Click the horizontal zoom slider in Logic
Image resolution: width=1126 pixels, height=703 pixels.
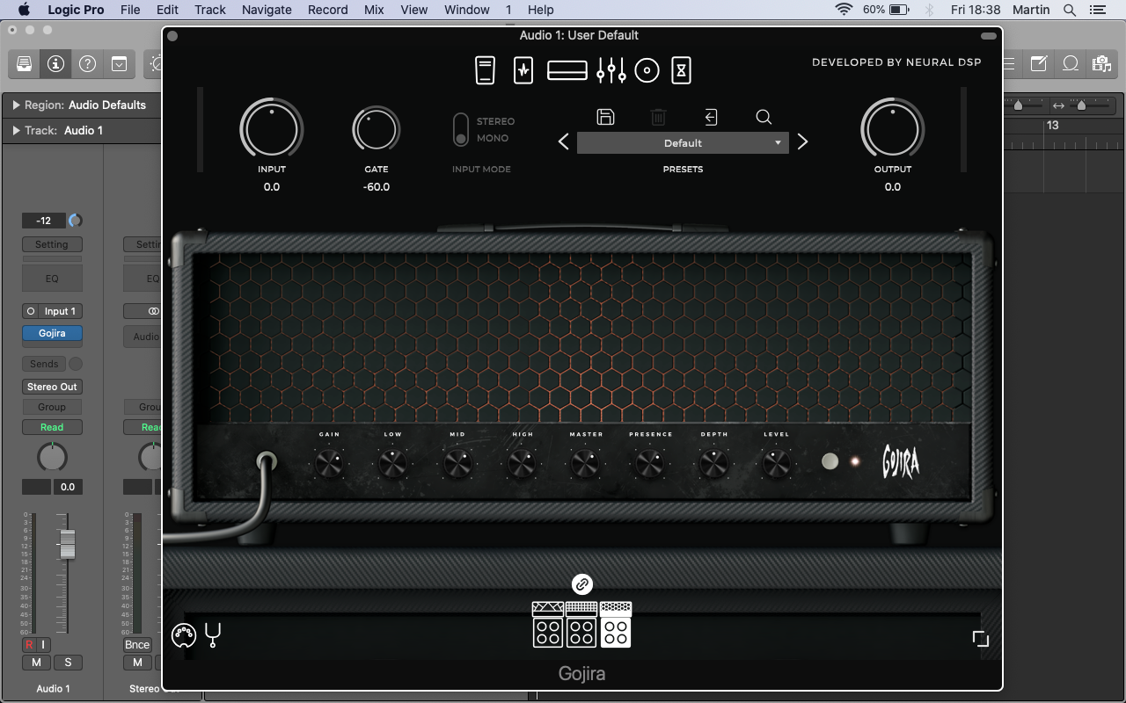pos(1081,105)
